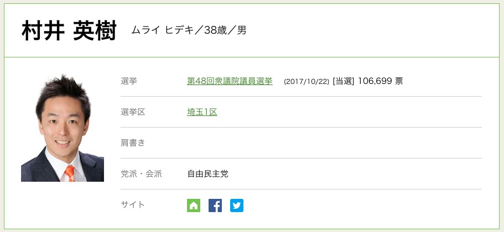Click the サイト row label

(x=133, y=205)
